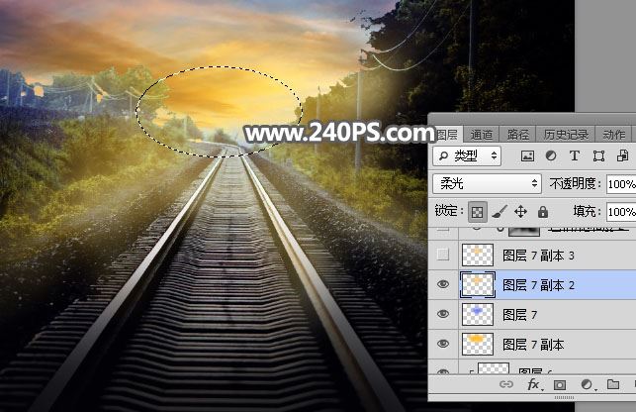Lock transparent pixels for the layer

click(x=478, y=212)
